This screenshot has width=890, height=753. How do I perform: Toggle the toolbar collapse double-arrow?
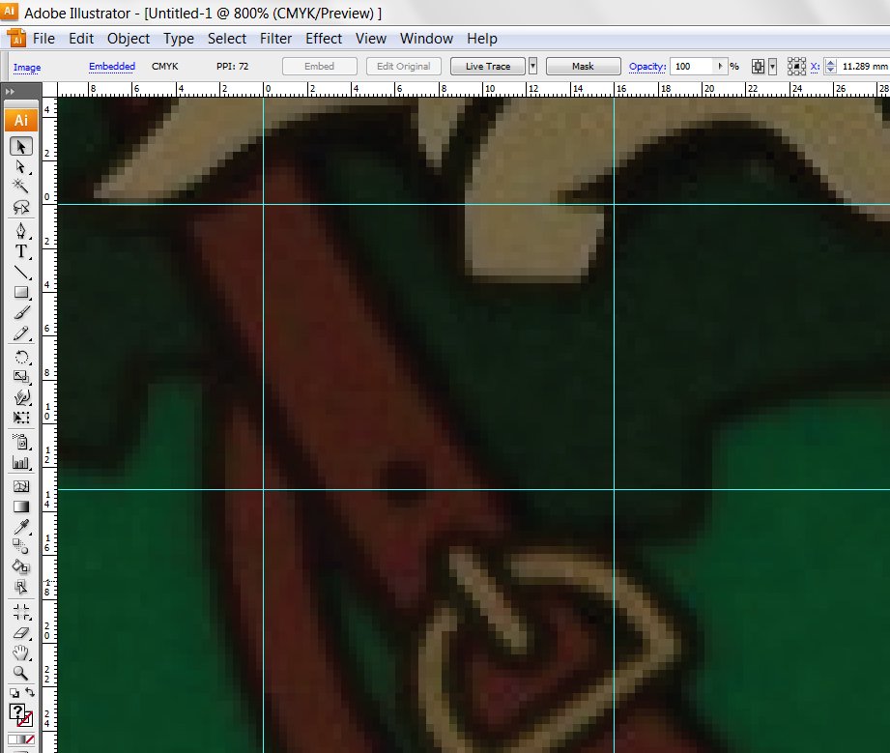coord(10,91)
